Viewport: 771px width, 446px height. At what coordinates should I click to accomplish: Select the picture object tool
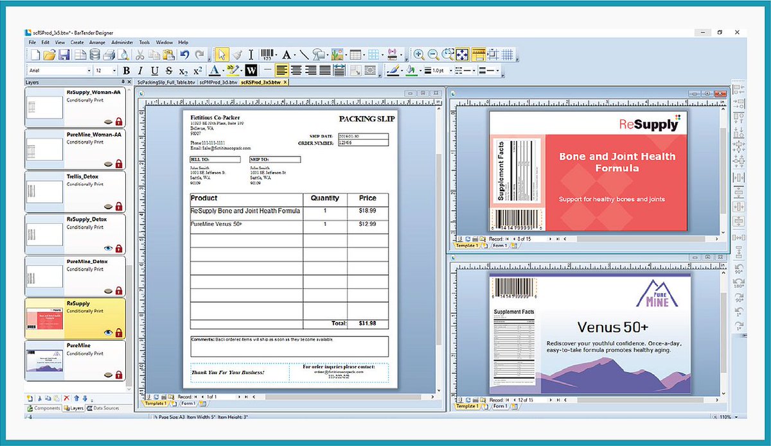337,55
